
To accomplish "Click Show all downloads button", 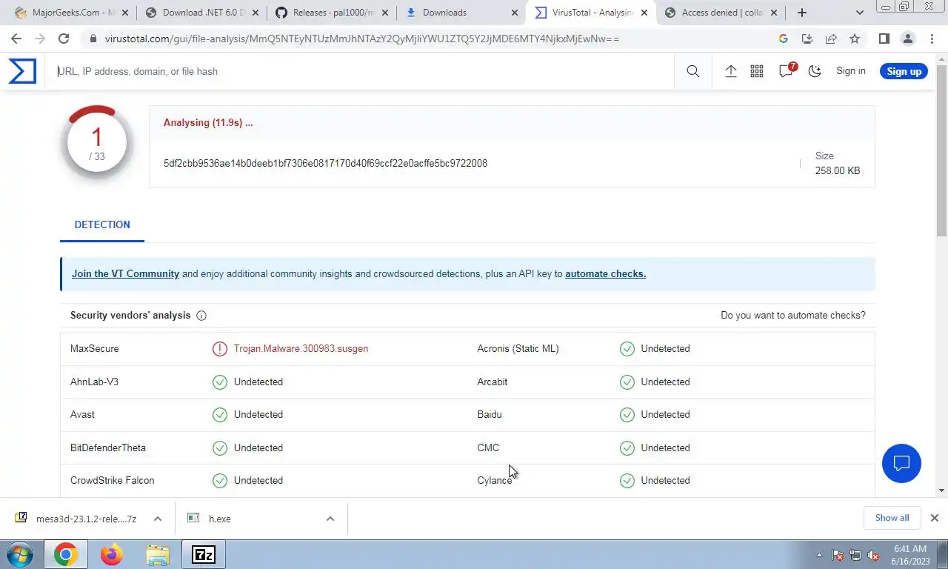I will [892, 518].
